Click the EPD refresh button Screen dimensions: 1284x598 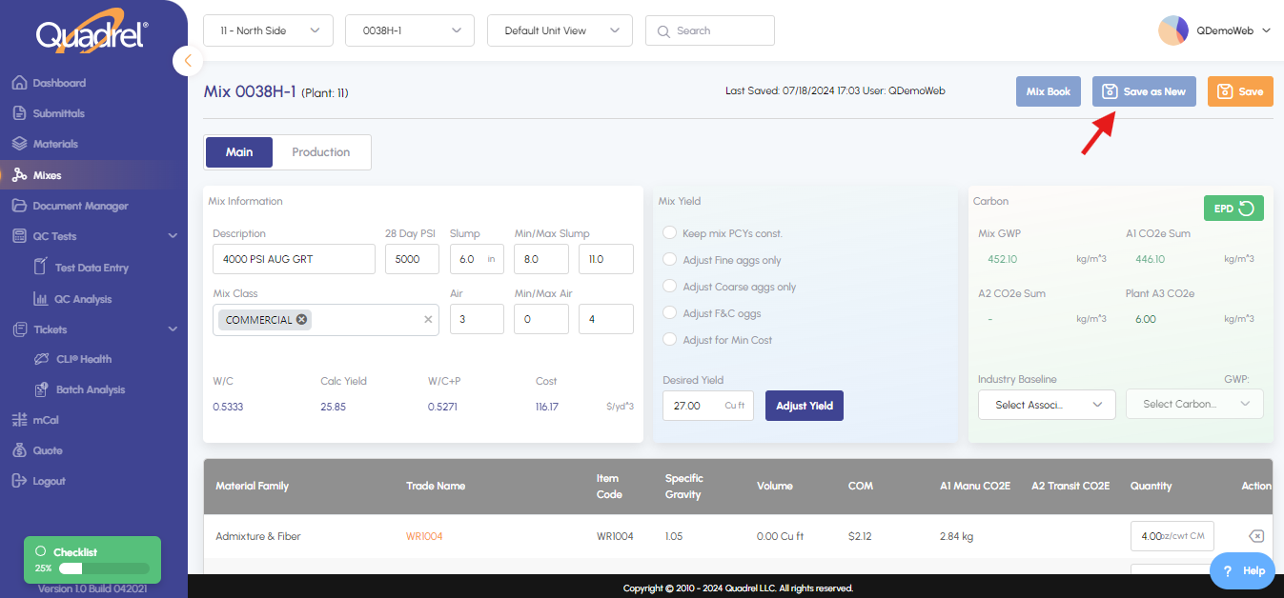click(x=1233, y=209)
